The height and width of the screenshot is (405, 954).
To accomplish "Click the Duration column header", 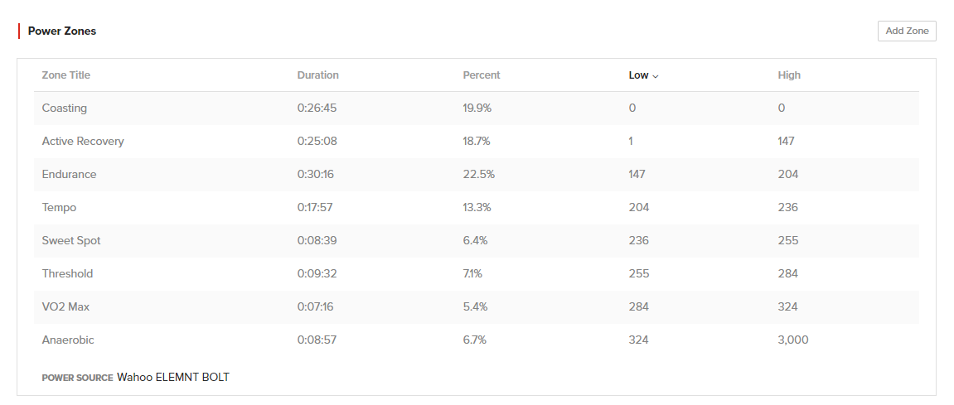I will (317, 75).
